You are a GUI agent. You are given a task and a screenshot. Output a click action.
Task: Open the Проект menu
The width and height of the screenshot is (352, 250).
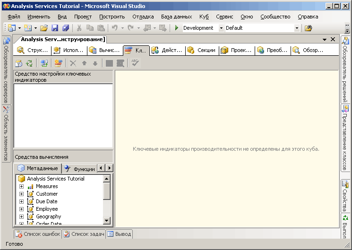[x=83, y=17]
